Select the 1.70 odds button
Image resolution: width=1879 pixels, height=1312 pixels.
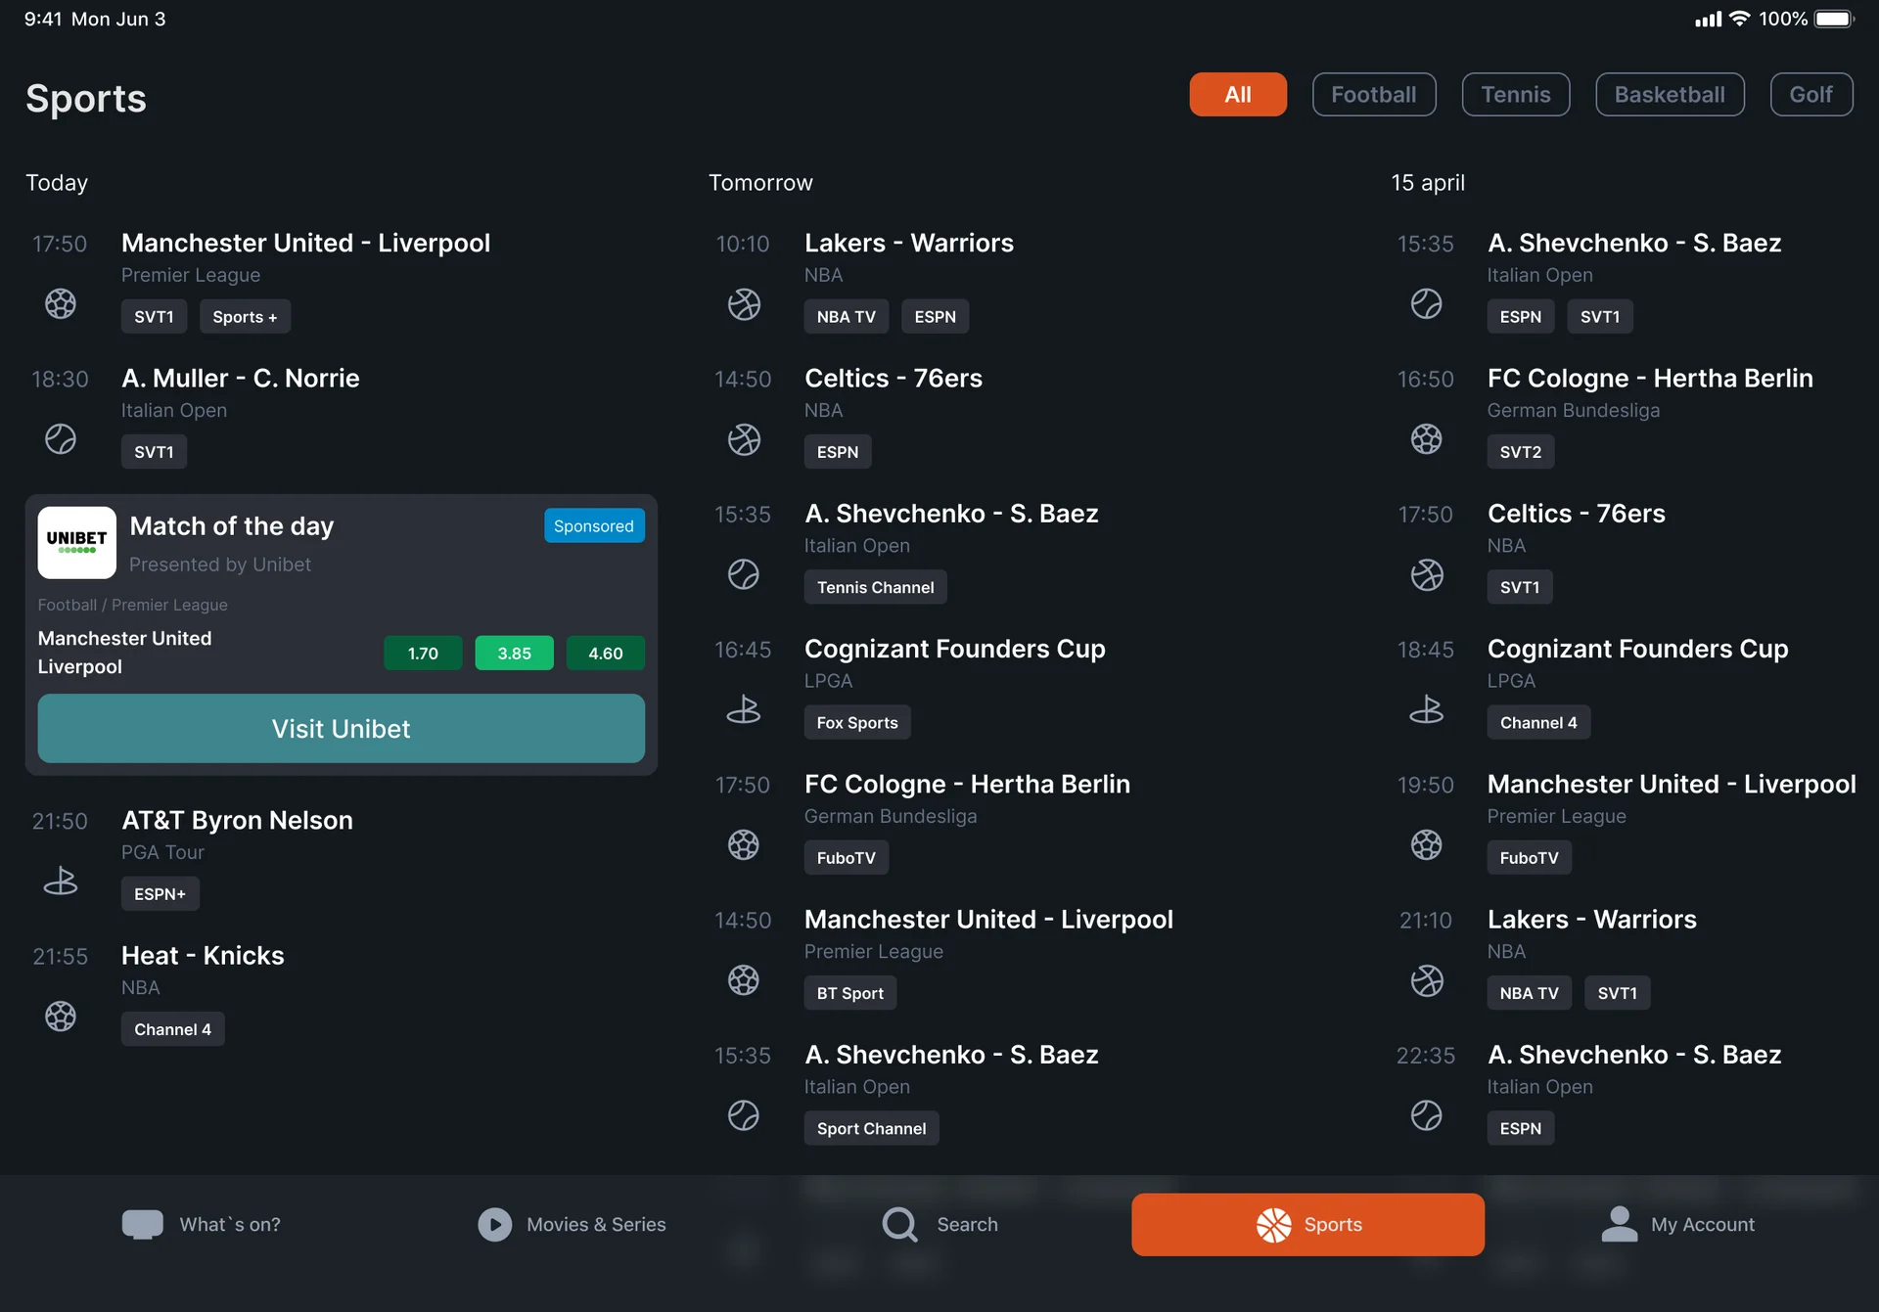[423, 654]
